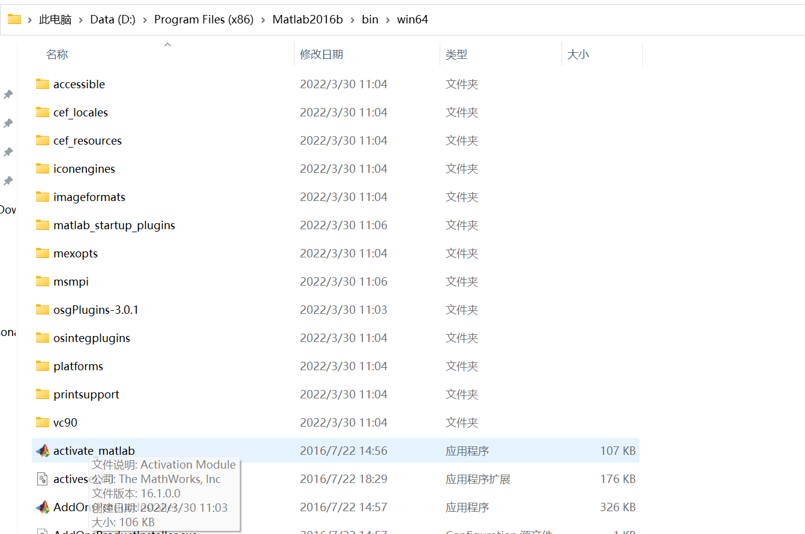This screenshot has height=534, width=805.
Task: Go to bin in the breadcrumb
Action: pos(370,20)
